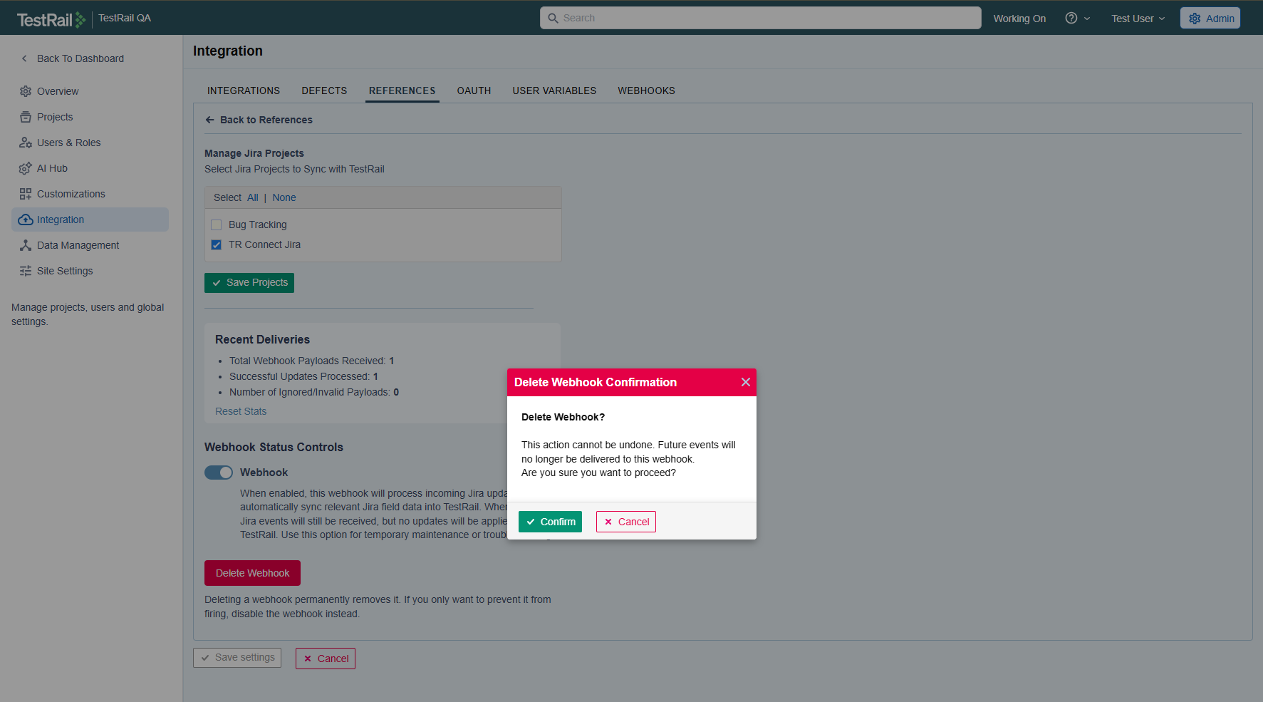
Task: Toggle the Webhook switch off
Action: (219, 473)
